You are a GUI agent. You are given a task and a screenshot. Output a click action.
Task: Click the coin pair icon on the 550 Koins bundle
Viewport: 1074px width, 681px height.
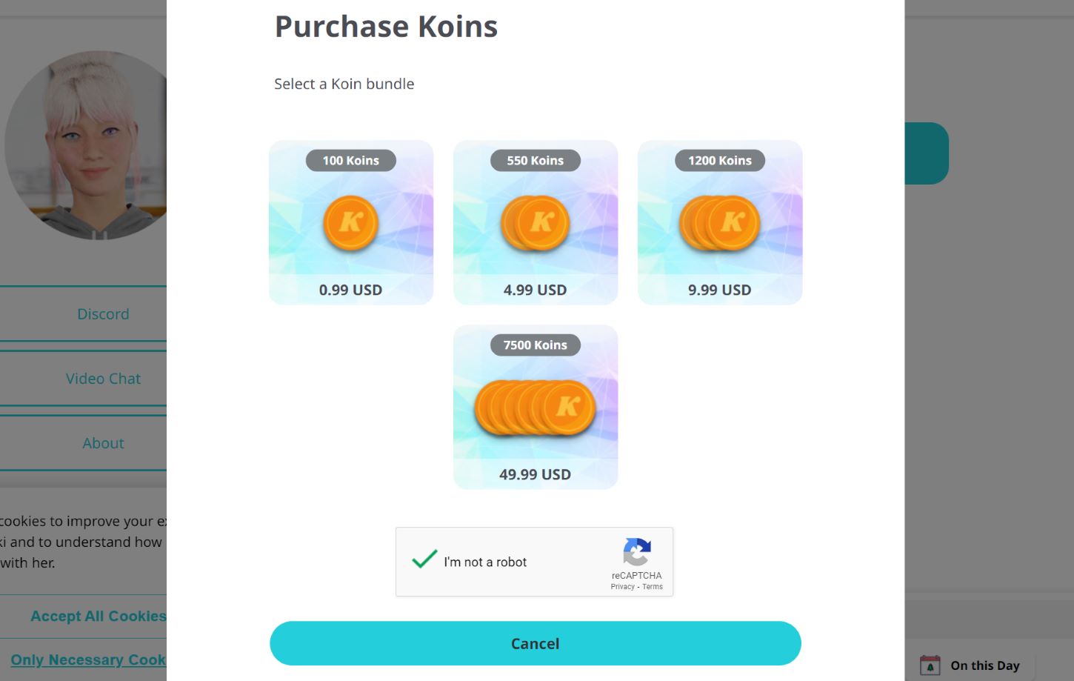click(x=535, y=223)
